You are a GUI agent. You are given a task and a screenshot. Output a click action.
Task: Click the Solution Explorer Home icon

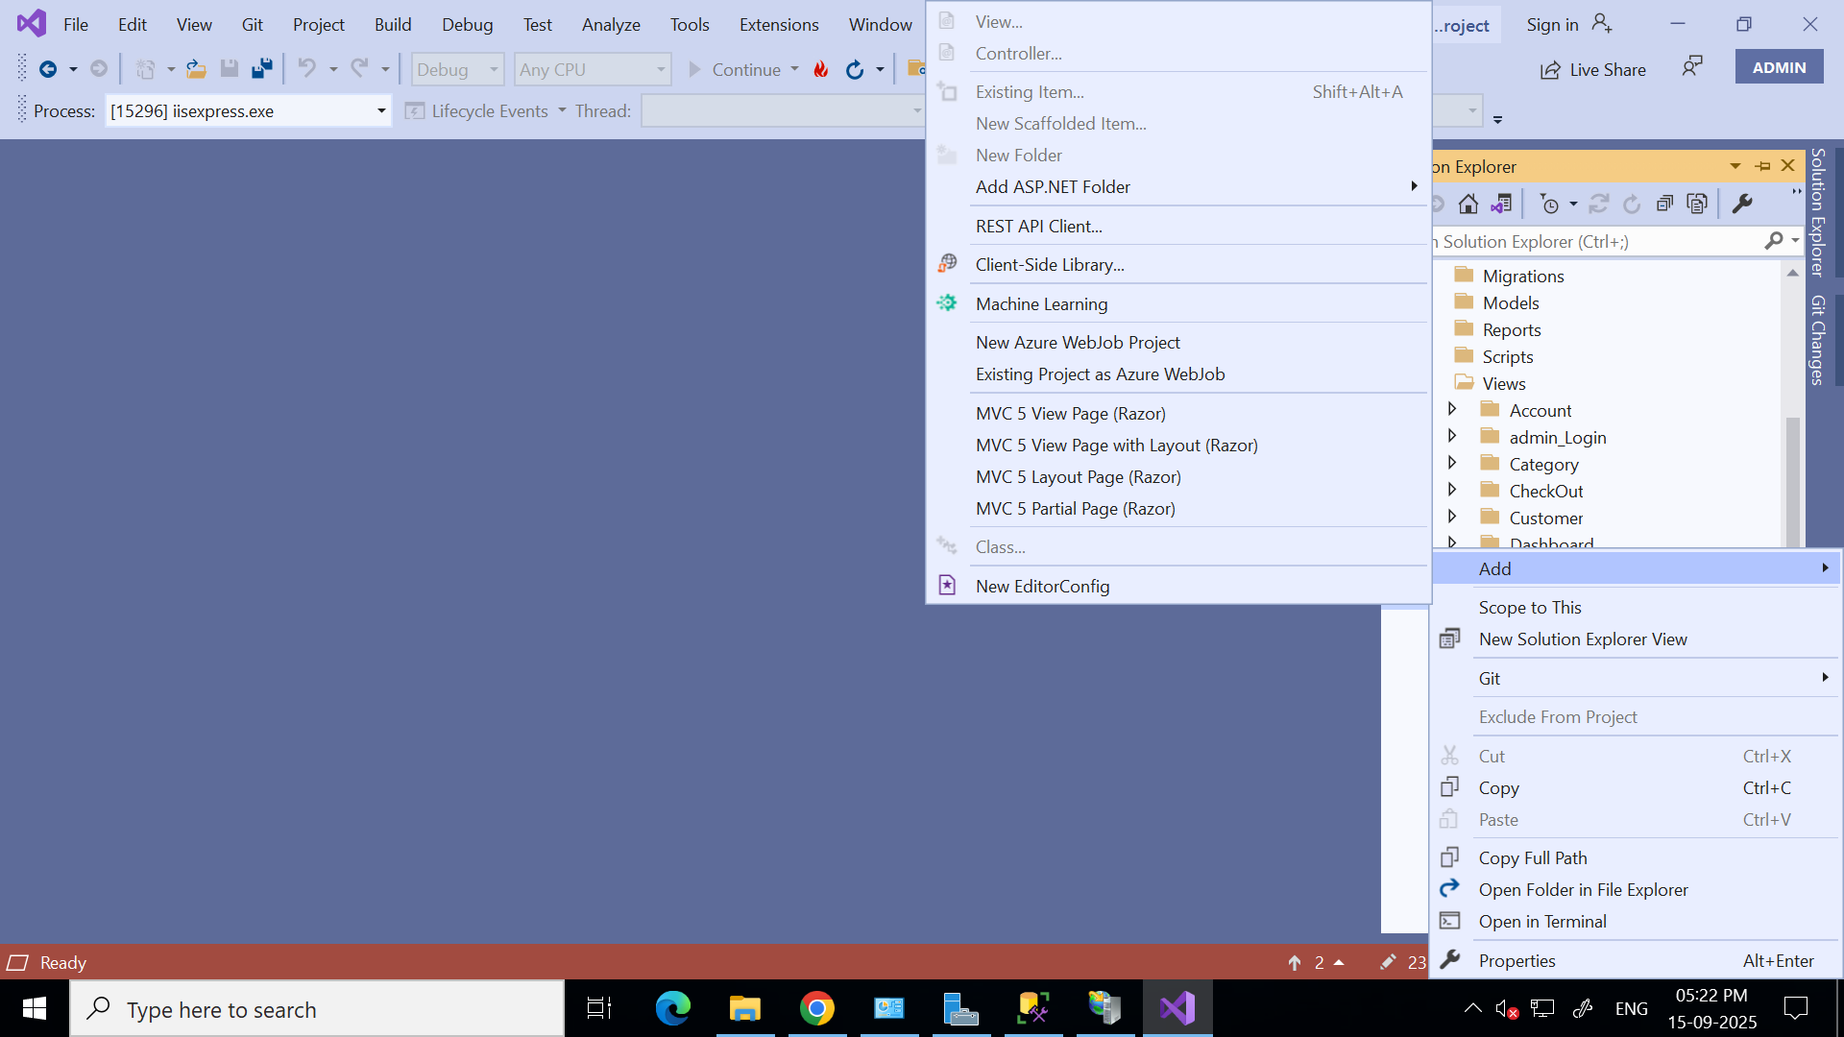tap(1468, 204)
